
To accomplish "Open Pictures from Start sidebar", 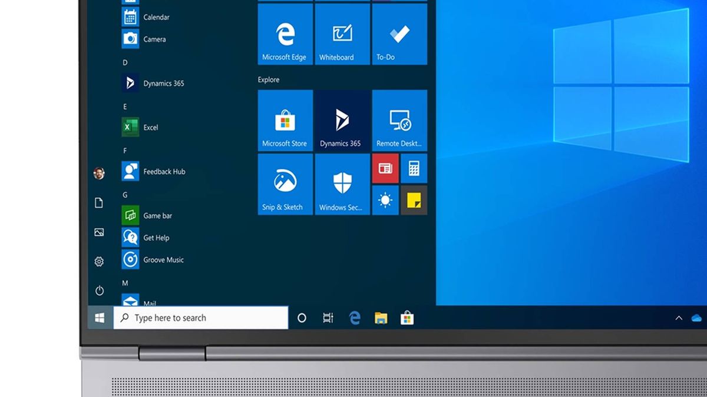I will tap(99, 232).
